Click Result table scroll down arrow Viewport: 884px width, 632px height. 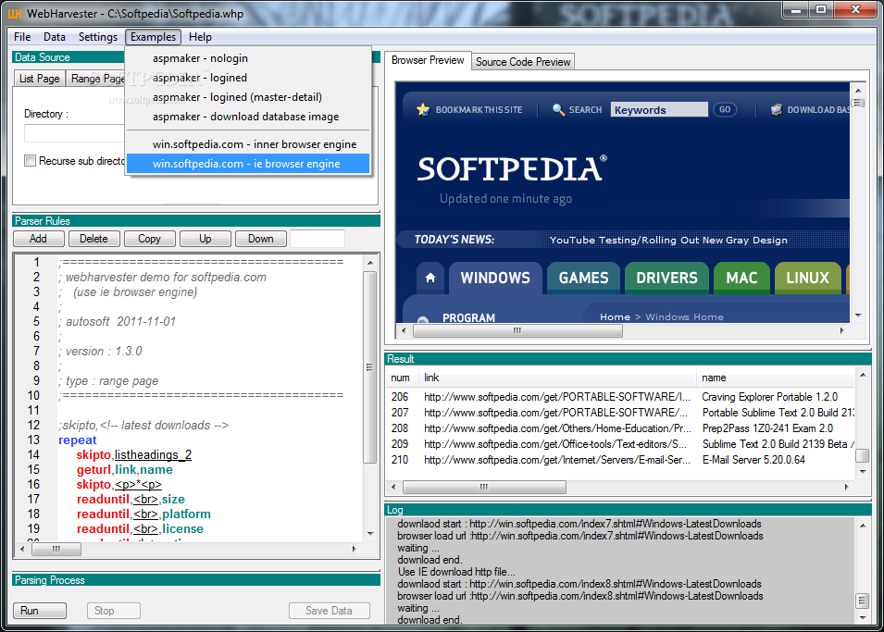[x=863, y=471]
